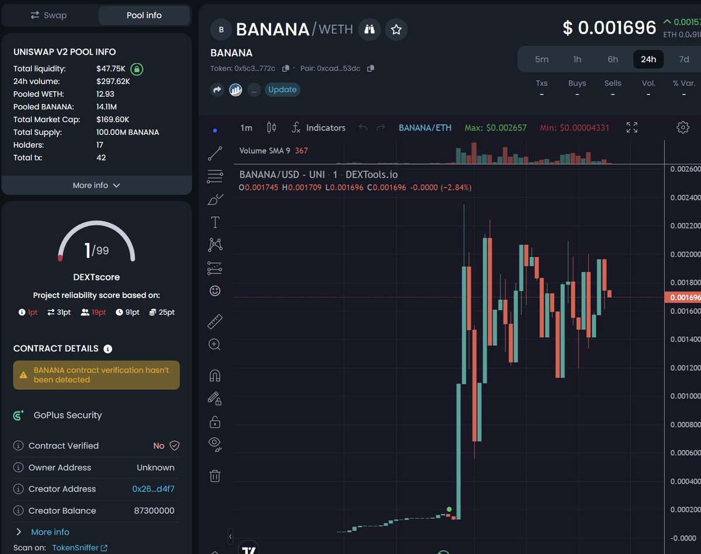701x554 pixels.
Task: Copy the pair address 0xcad...53dc
Action: click(x=370, y=68)
